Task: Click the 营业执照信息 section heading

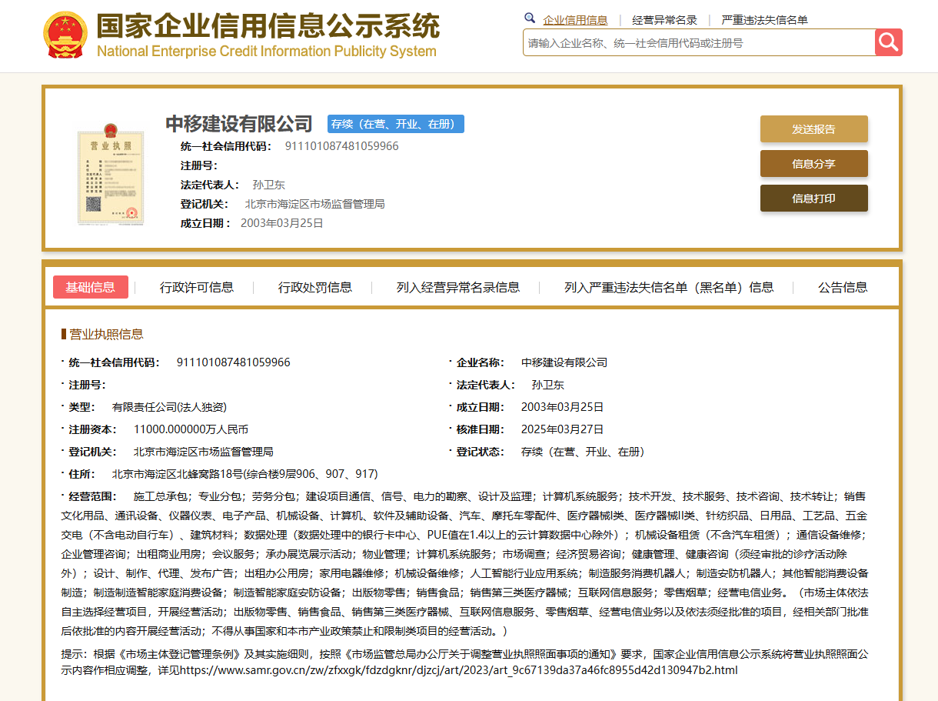Action: (x=106, y=334)
